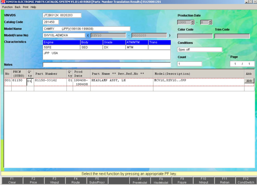The width and height of the screenshot is (257, 185).
Task: Select the F4 Route function button
Action: [76, 181]
